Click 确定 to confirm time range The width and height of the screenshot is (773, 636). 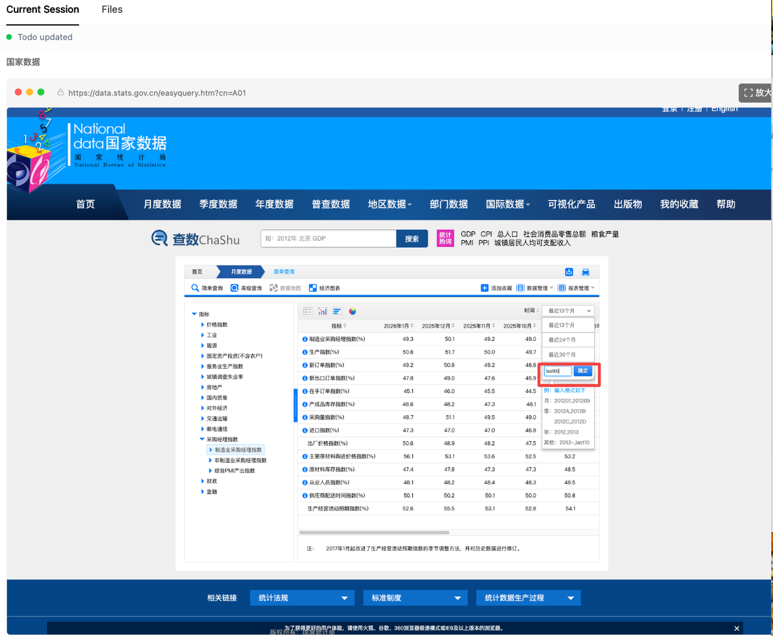coord(583,371)
